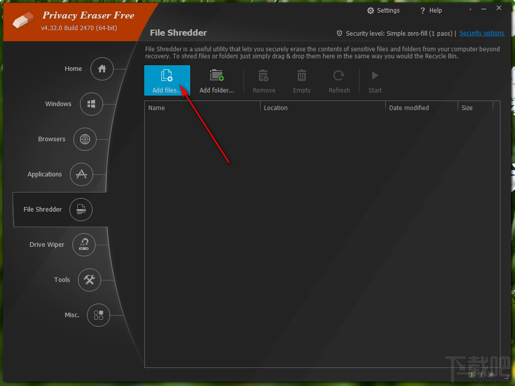Open the Security options link
The height and width of the screenshot is (386, 515).
[x=481, y=33]
